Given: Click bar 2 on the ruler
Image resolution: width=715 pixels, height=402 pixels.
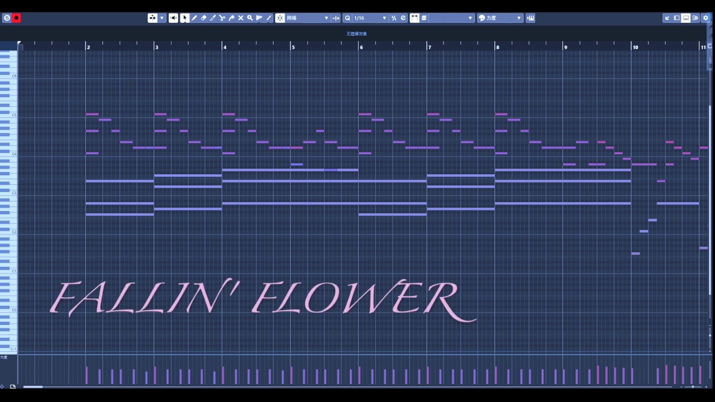Looking at the screenshot, I should pyautogui.click(x=88, y=47).
